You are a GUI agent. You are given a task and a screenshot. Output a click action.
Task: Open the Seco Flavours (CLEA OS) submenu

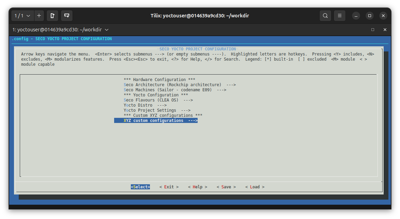click(158, 100)
